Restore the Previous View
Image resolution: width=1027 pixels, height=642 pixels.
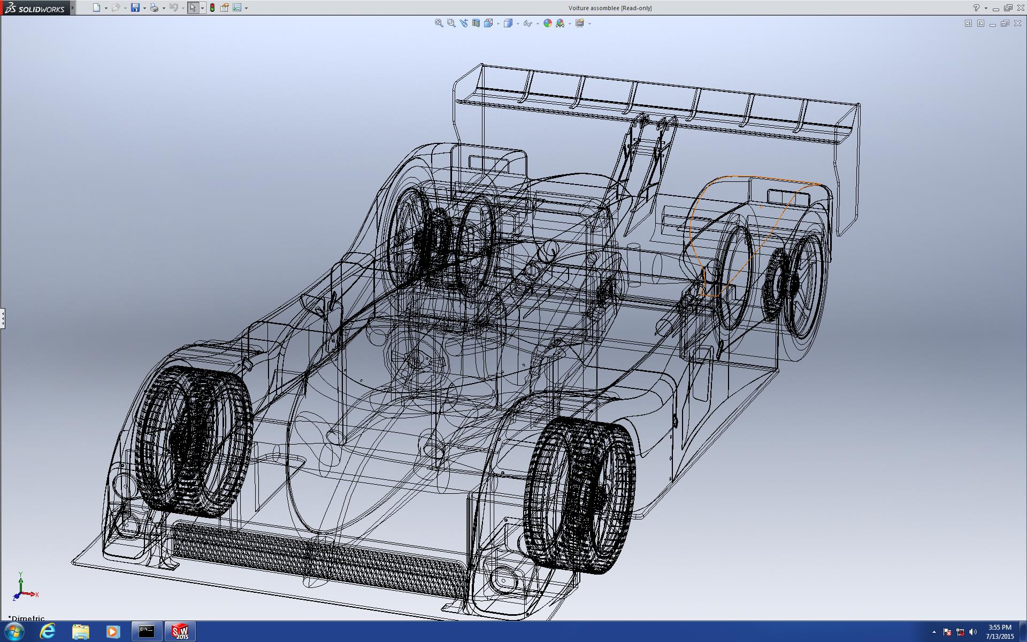pyautogui.click(x=463, y=23)
